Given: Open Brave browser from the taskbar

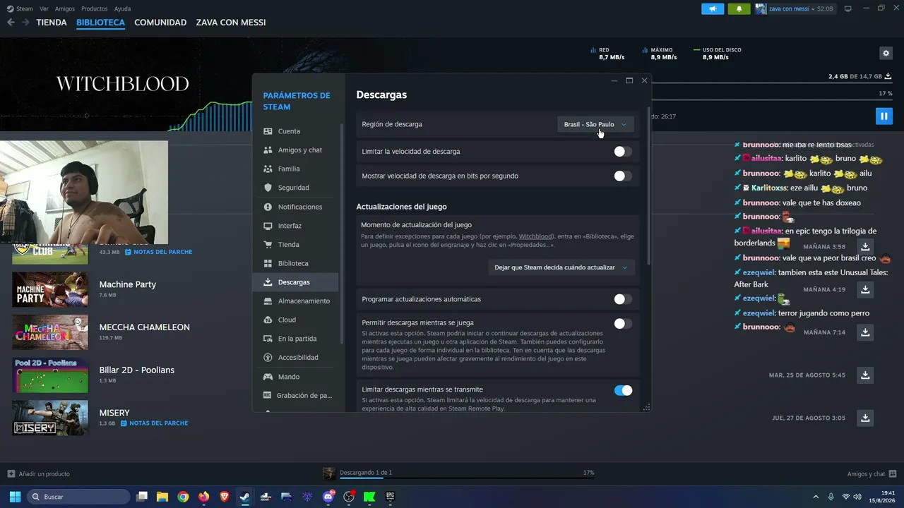Looking at the screenshot, I should pos(225,497).
